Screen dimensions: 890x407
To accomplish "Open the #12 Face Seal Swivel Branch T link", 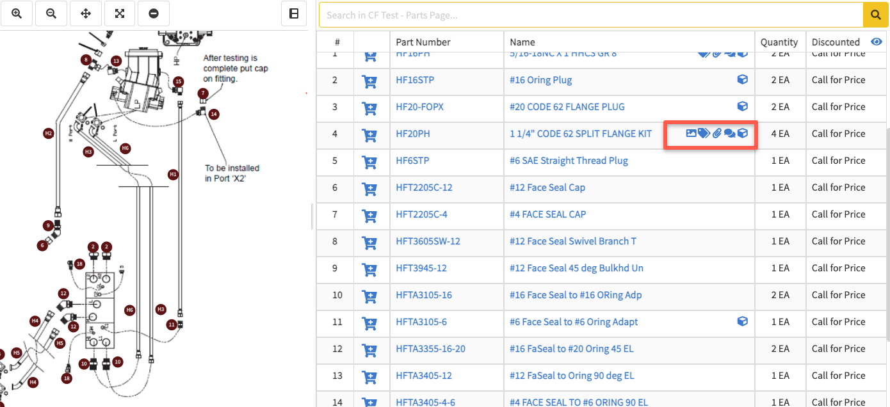I will tap(572, 241).
